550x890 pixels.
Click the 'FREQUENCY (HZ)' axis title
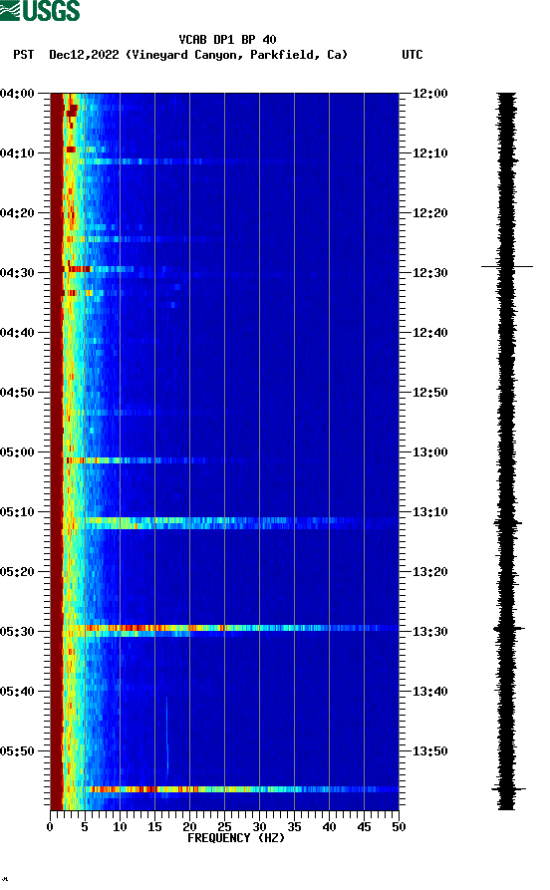coord(235,838)
